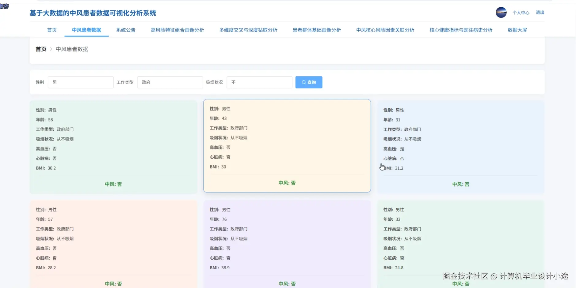Open the 核心健康指标与既往病史分析 tab
This screenshot has width=576, height=288.
[460, 30]
